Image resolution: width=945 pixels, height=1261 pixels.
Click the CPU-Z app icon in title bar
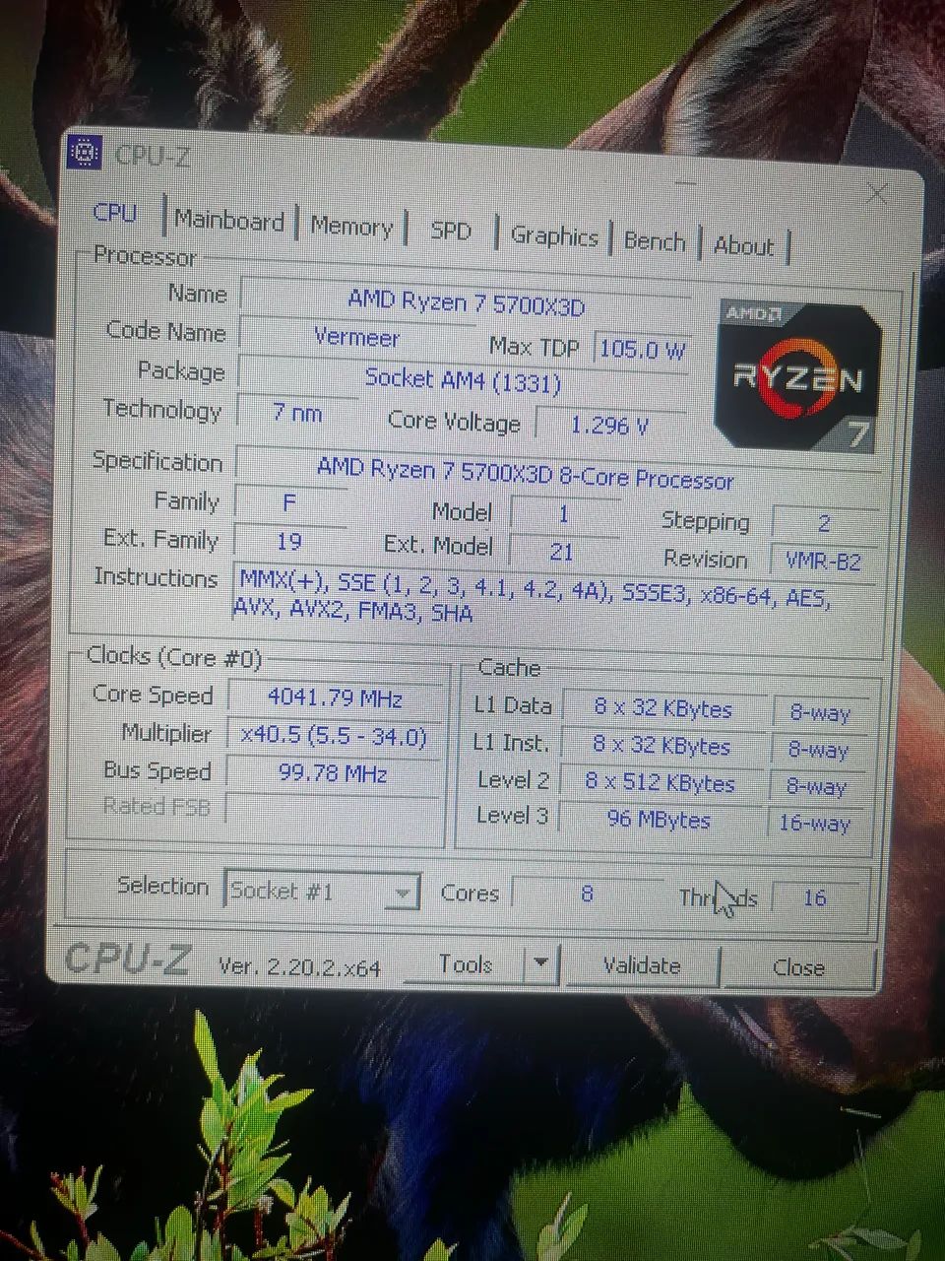pos(86,152)
